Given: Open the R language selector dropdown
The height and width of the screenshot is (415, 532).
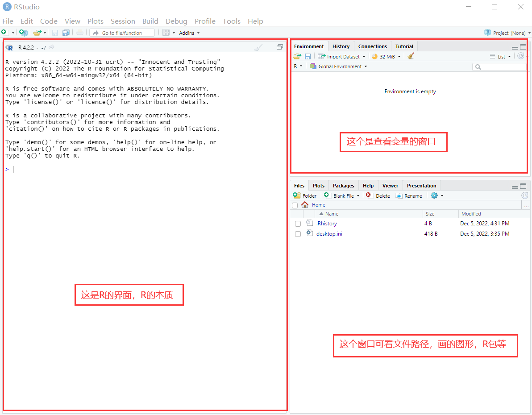Looking at the screenshot, I should coord(298,66).
